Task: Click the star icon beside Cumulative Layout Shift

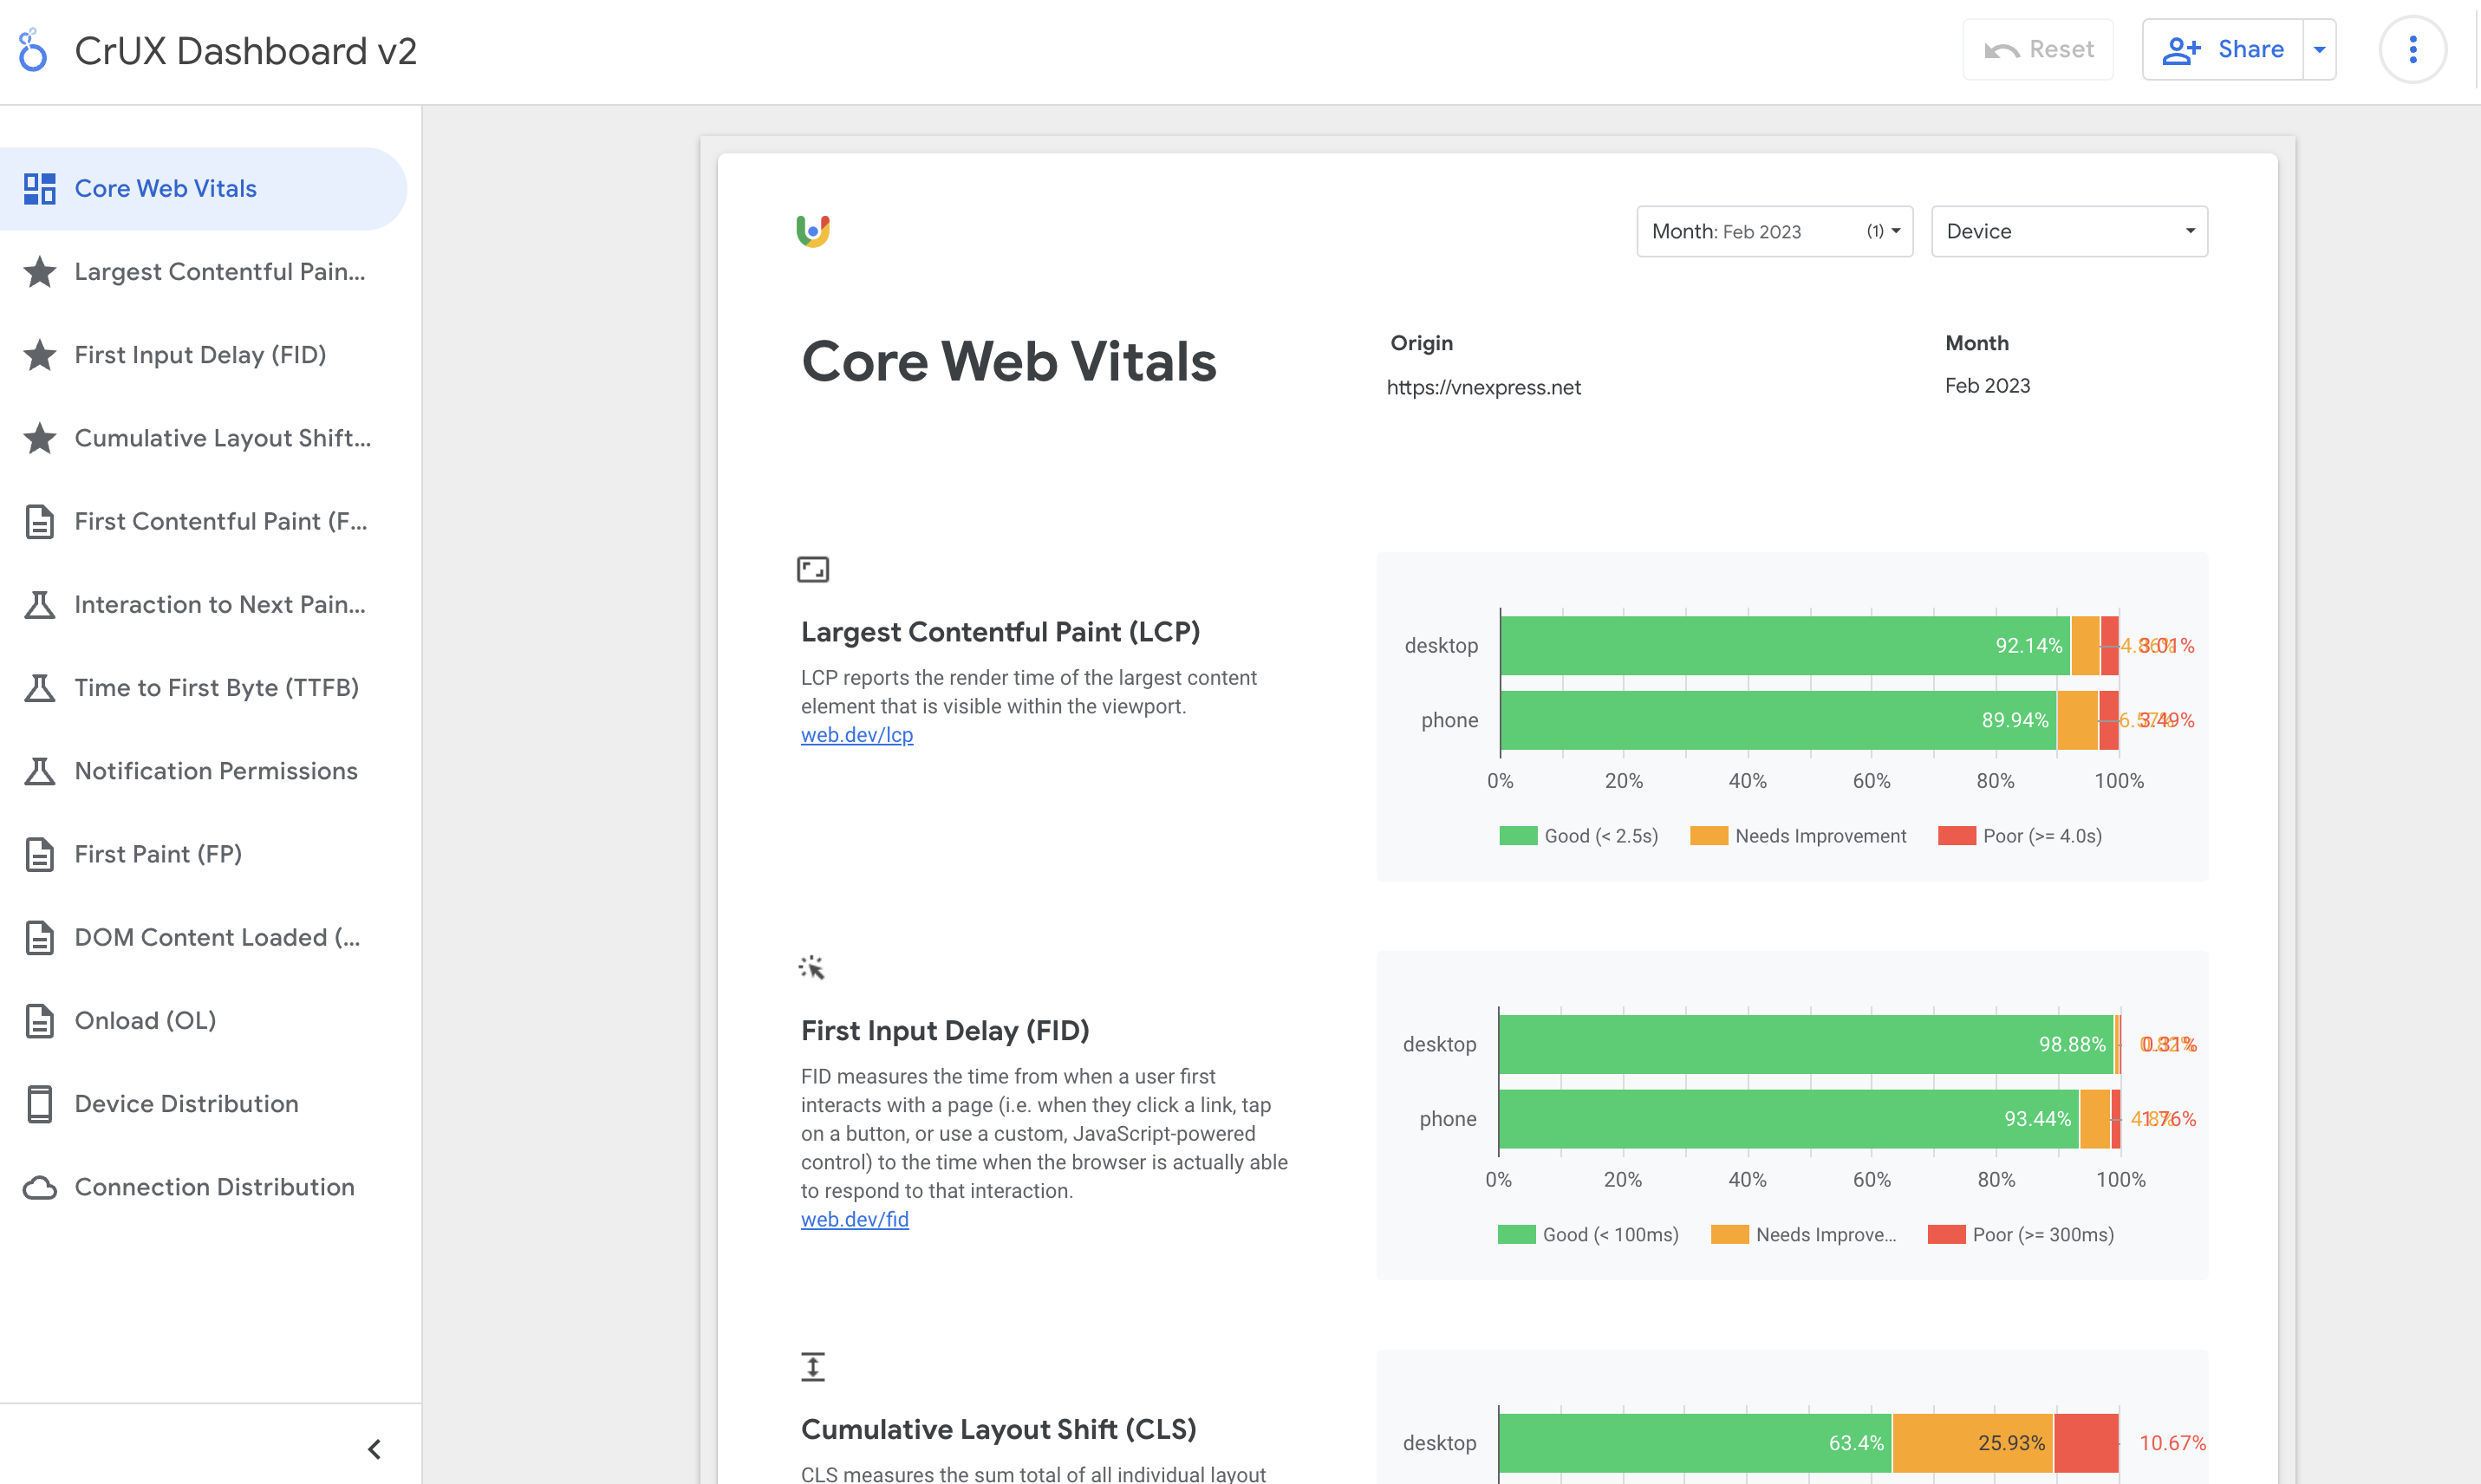Action: pos(40,438)
